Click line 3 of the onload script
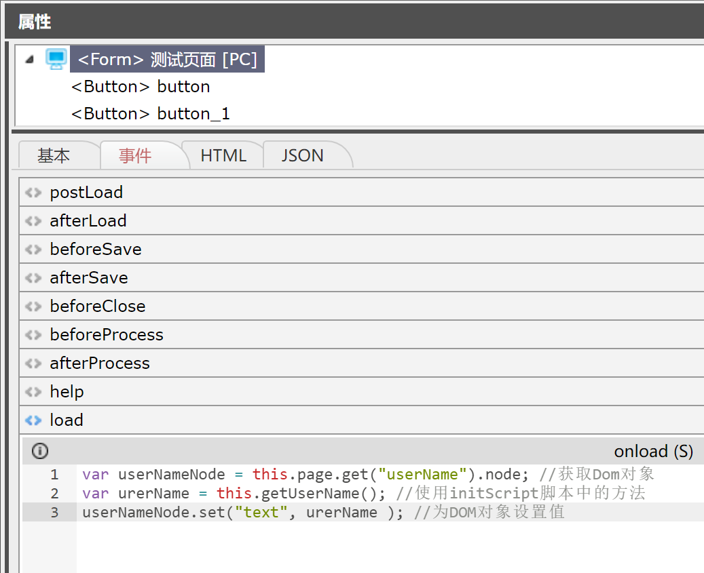This screenshot has height=573, width=704. [323, 512]
